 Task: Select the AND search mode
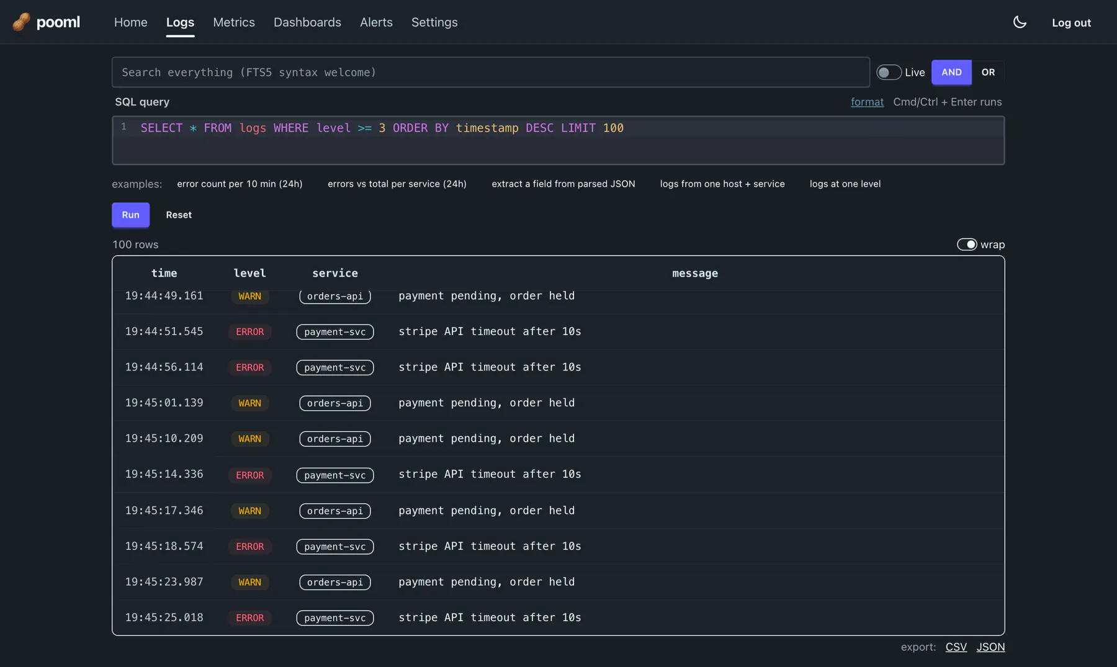click(951, 73)
